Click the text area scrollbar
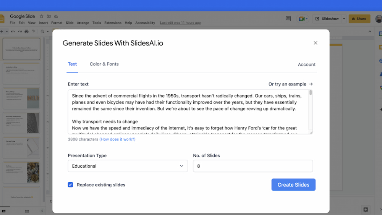 310,92
